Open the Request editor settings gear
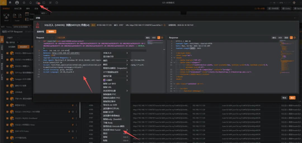This screenshot has height=143, width=302. click(162, 37)
